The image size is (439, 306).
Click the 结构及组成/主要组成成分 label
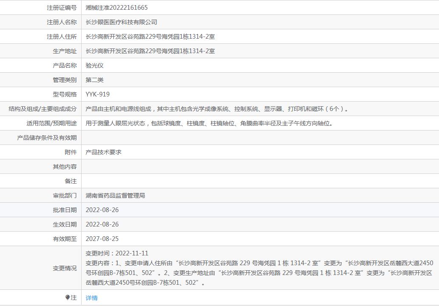[x=42, y=109]
